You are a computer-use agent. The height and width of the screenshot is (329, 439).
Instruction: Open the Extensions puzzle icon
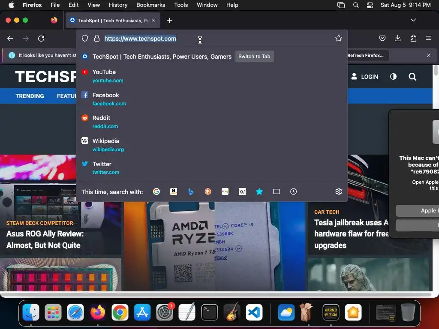(413, 38)
